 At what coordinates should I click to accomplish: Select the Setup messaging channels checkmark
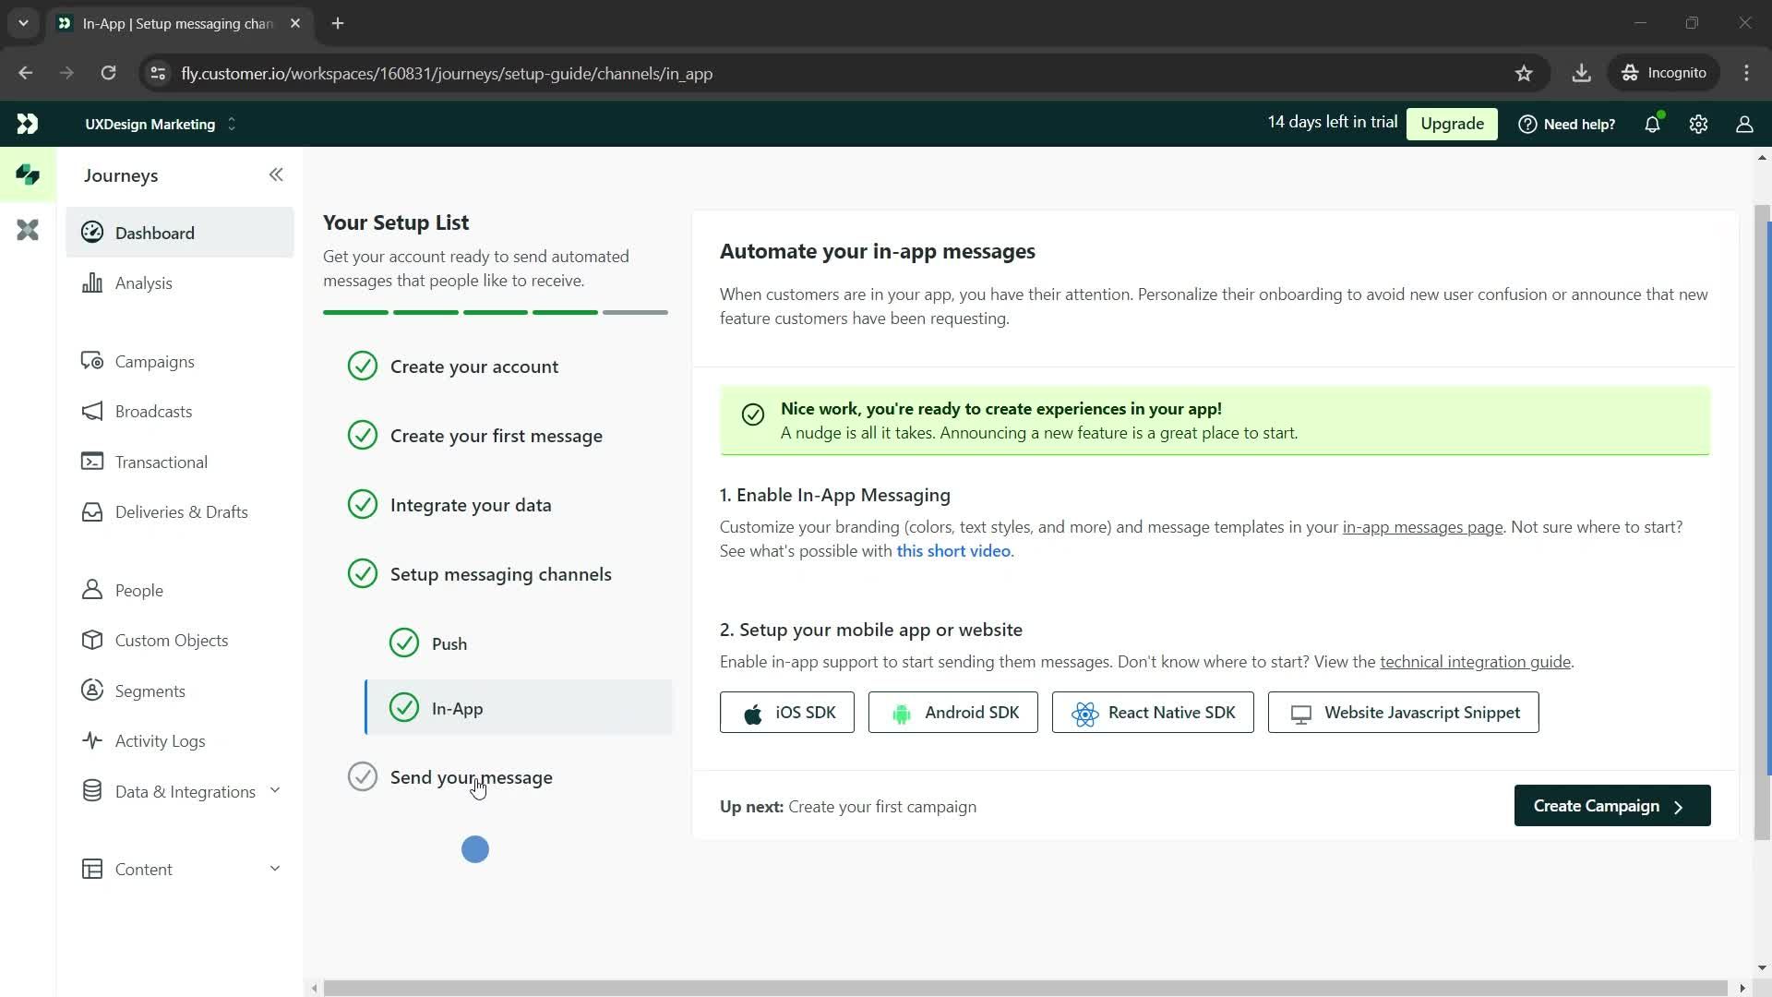click(363, 573)
